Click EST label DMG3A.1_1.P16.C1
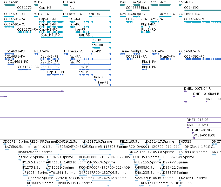 click(200, 147)
